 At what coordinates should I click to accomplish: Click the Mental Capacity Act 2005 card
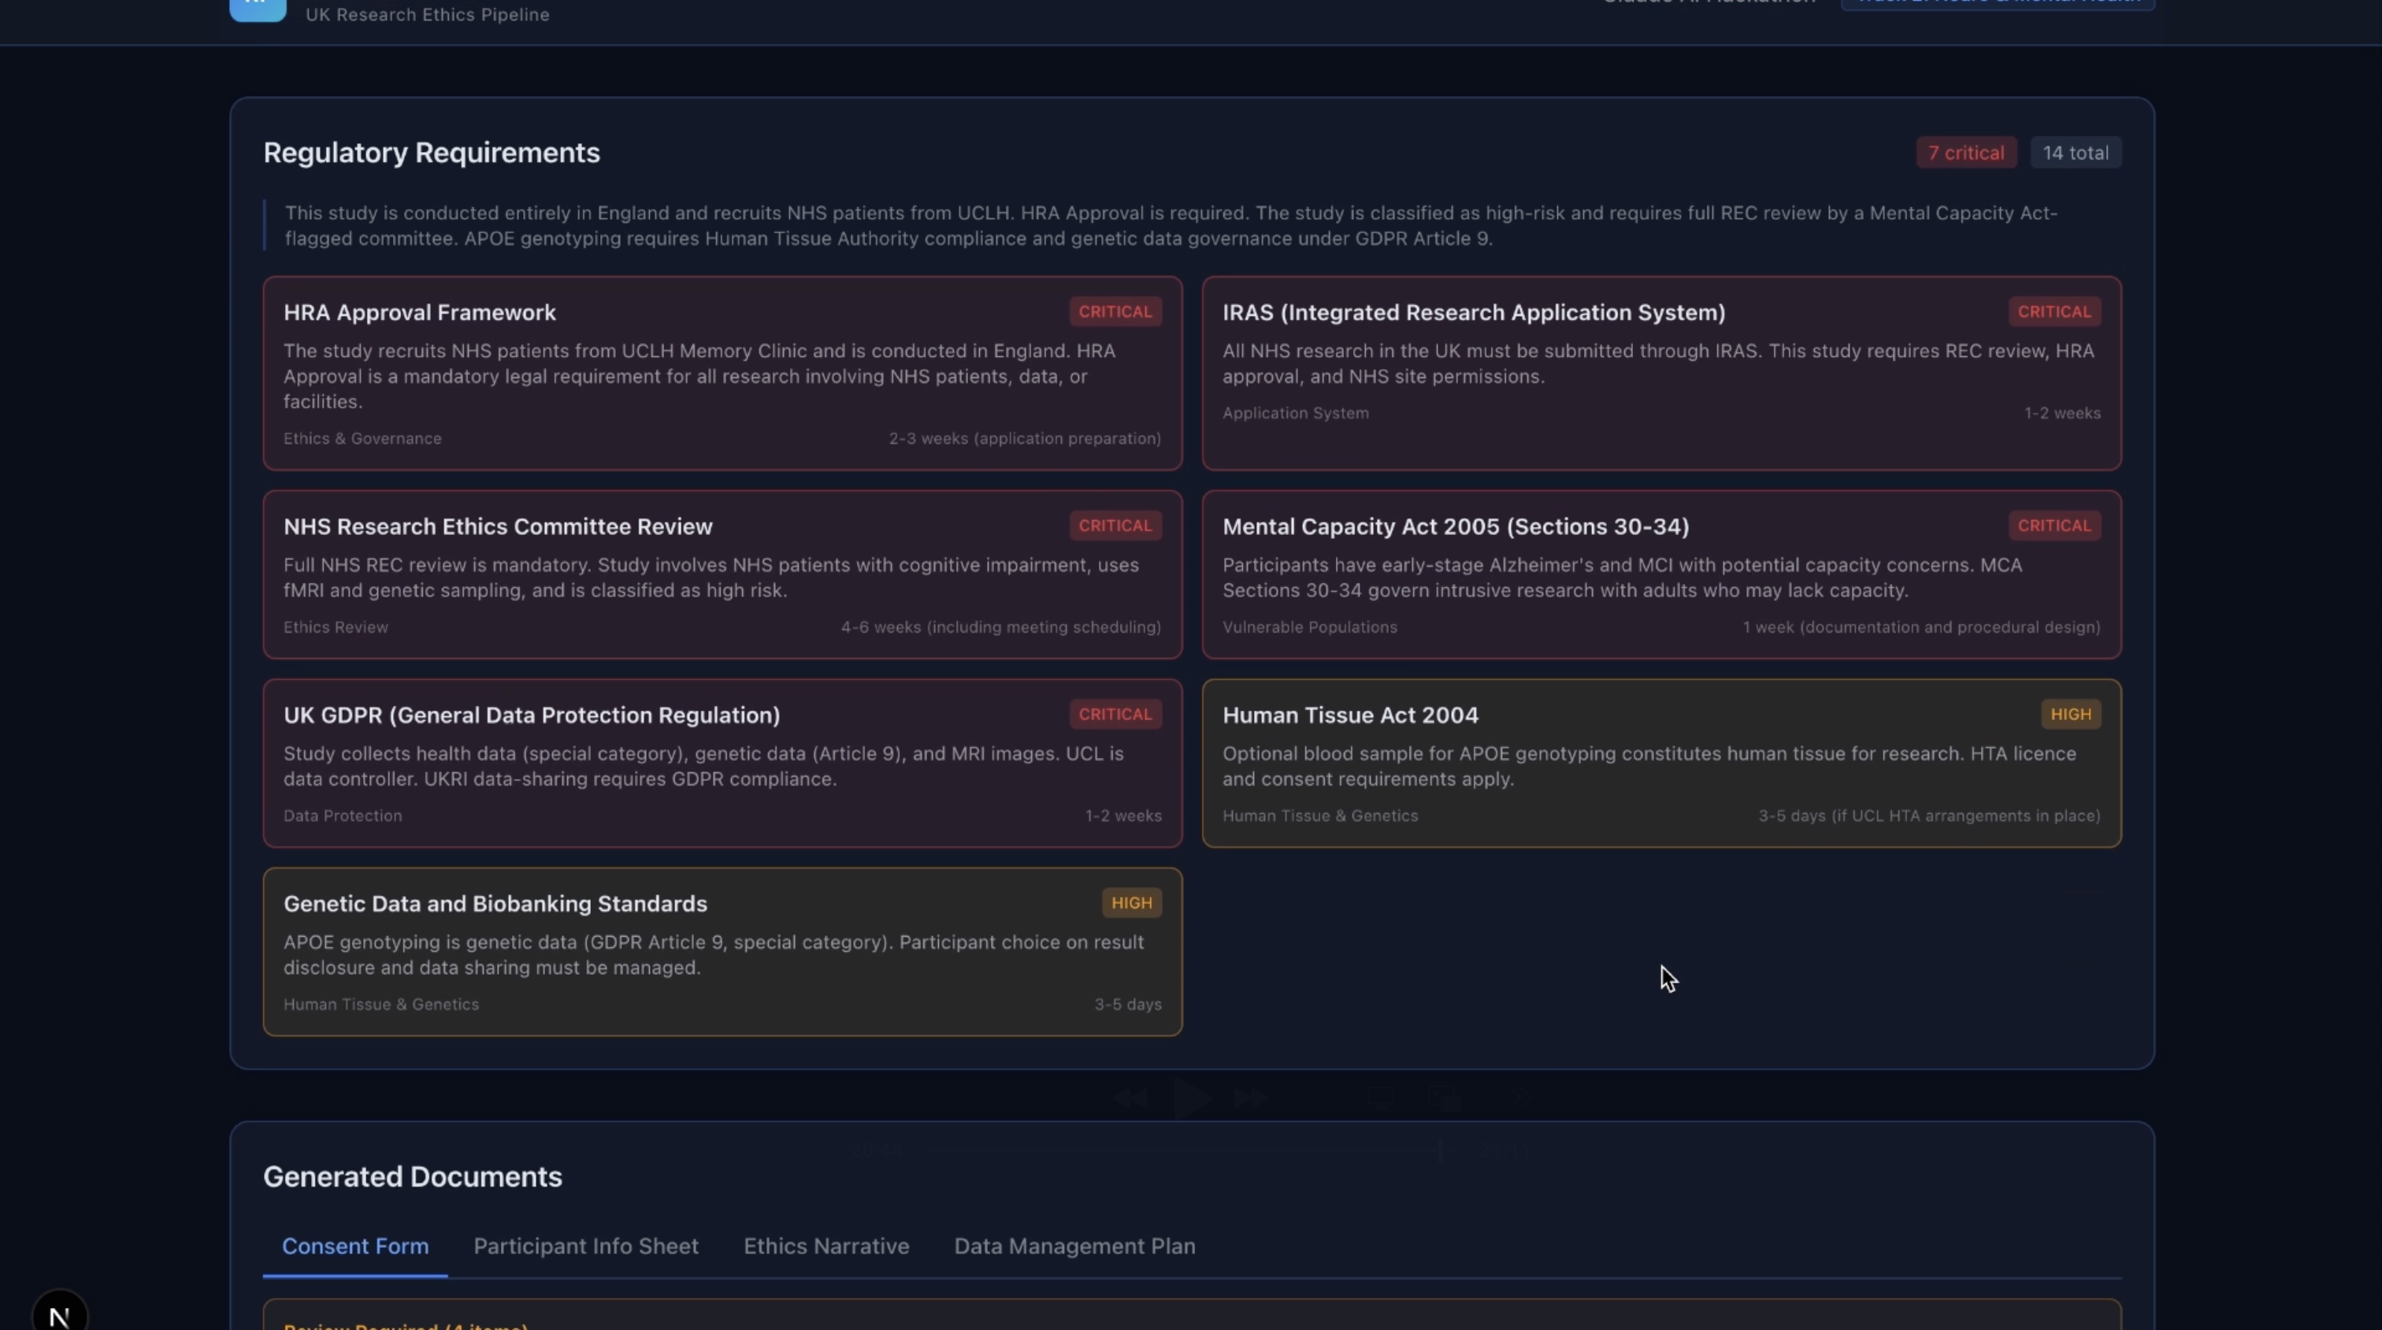pos(1660,574)
